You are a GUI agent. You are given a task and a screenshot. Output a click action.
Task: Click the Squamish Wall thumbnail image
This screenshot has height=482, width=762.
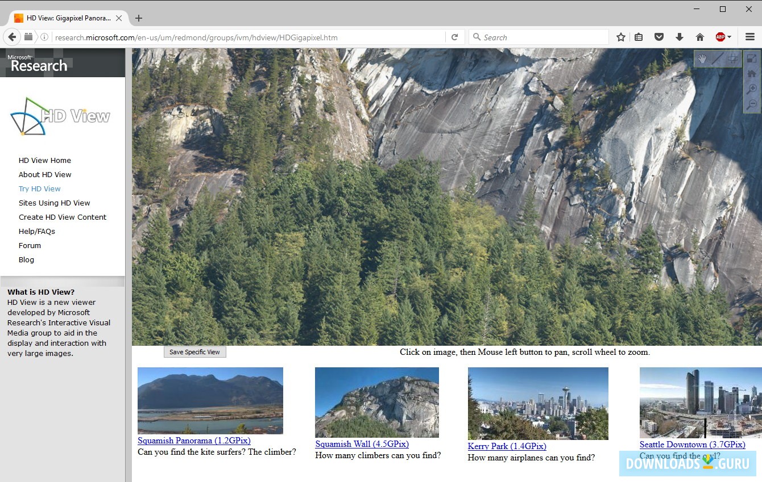(377, 403)
